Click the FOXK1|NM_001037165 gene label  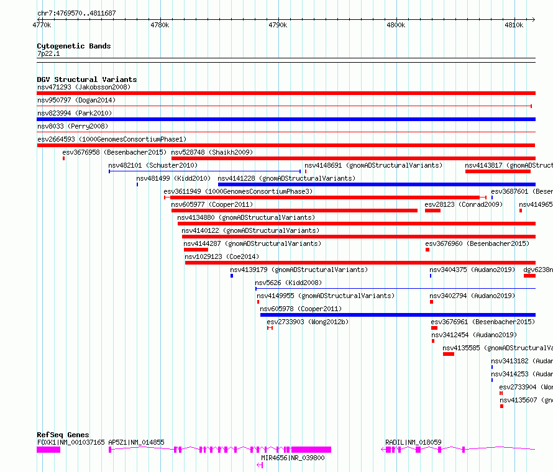pos(71,442)
